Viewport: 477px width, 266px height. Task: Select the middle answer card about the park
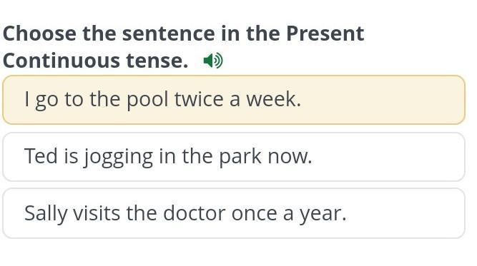coord(234,157)
